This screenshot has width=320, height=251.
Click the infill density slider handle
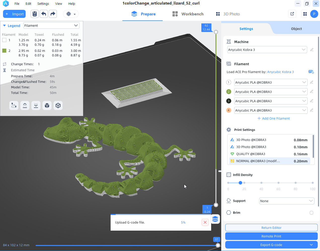click(x=240, y=183)
